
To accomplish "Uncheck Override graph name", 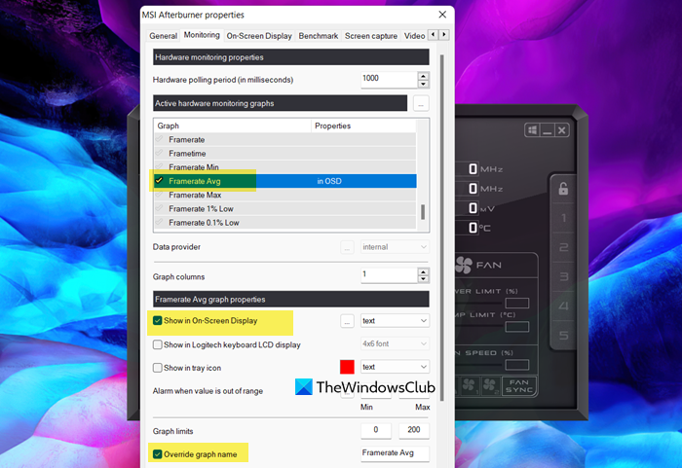I will point(158,454).
